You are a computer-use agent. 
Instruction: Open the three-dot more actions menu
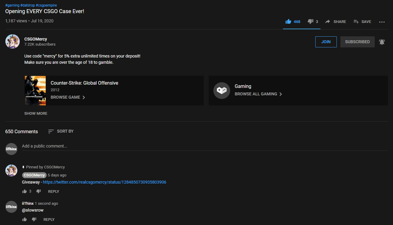[x=382, y=22]
